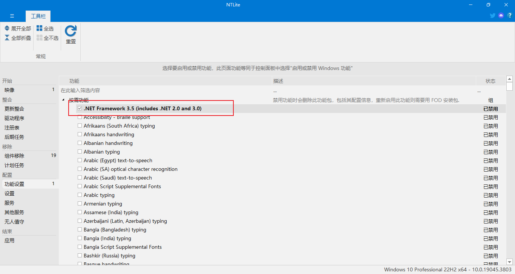Check Arabic (SA) optical character recognition checkbox
The width and height of the screenshot is (515, 274).
coord(80,169)
